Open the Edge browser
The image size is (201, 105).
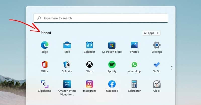click(45, 47)
